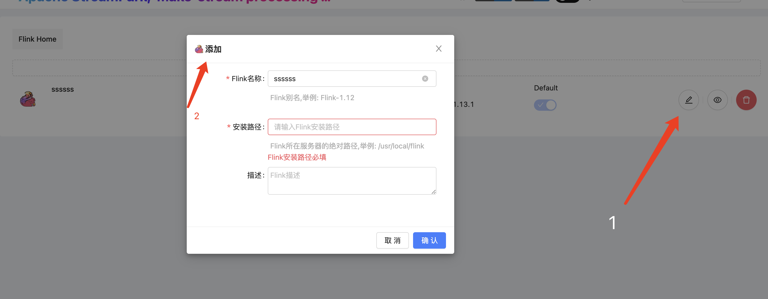The width and height of the screenshot is (768, 299).
Task: Close the 添加 dialog with the X
Action: pos(439,49)
